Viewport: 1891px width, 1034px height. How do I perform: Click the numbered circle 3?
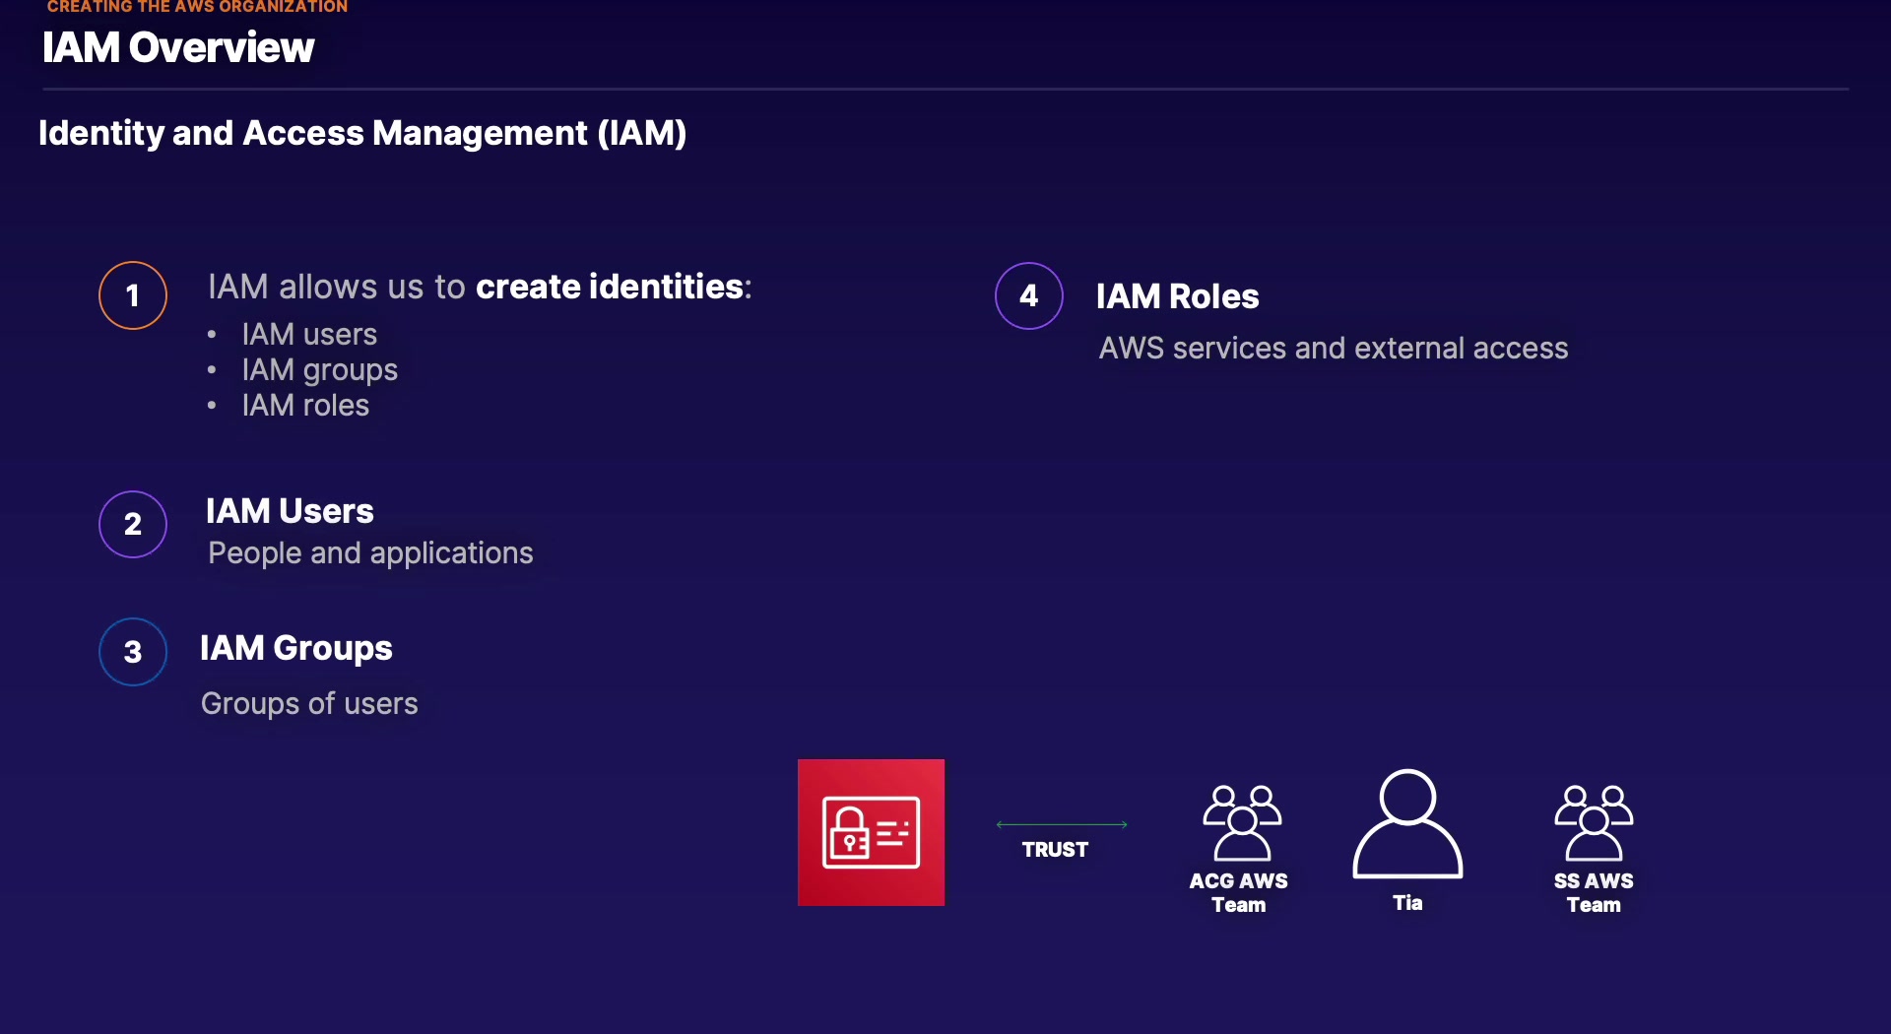[133, 652]
